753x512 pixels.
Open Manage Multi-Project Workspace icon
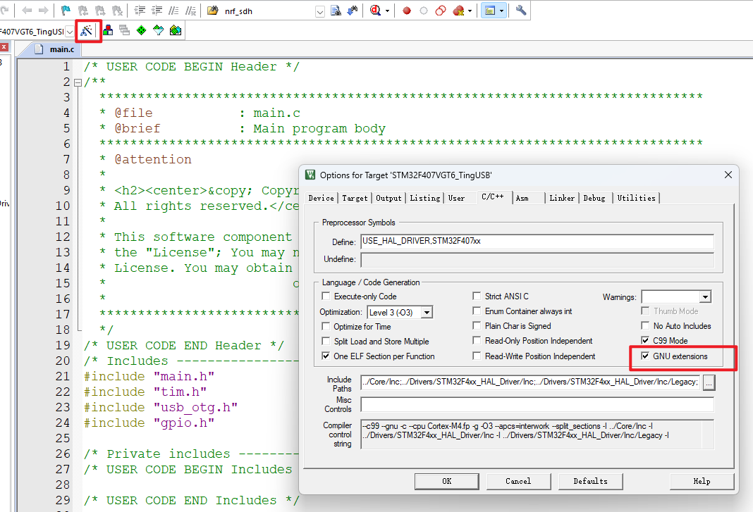click(x=124, y=30)
